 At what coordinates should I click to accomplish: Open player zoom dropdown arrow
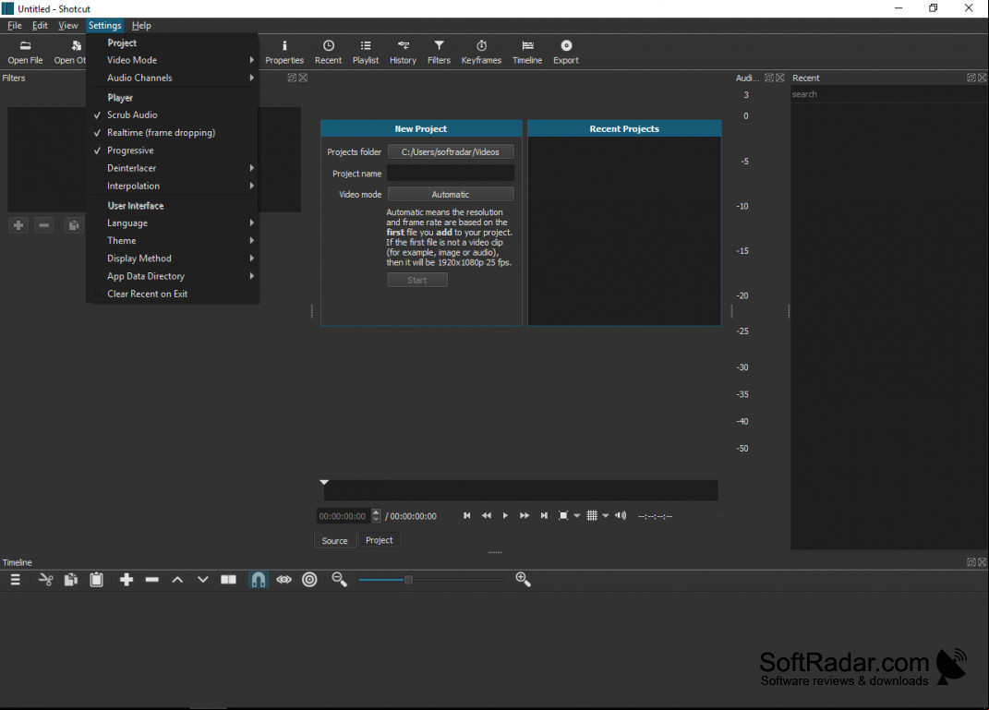[x=576, y=516]
